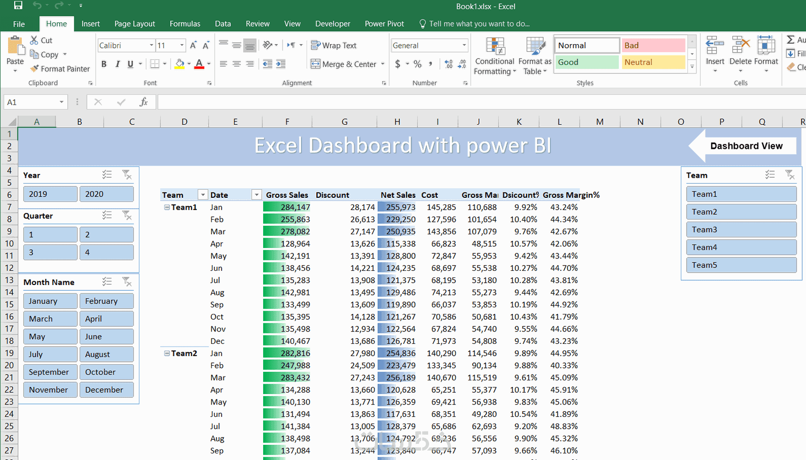Toggle Wrap Text on the selection
Viewport: 806px width, 460px height.
click(x=333, y=46)
